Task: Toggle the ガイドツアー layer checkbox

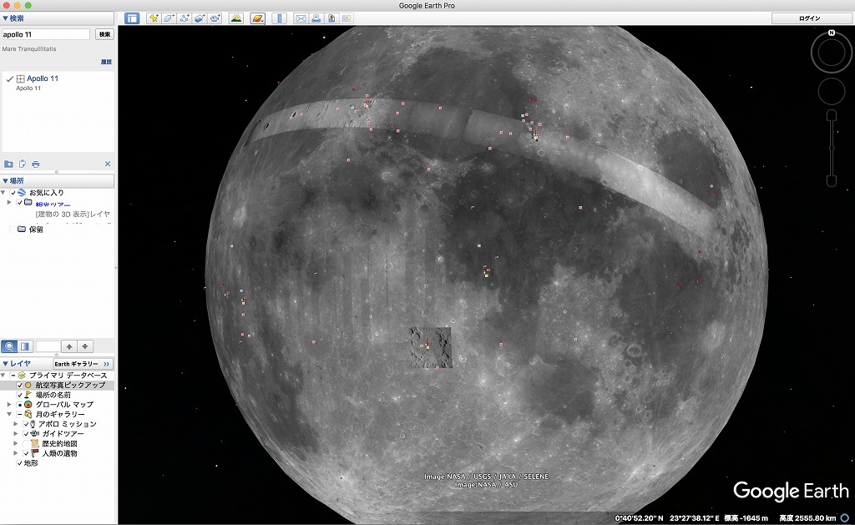Action: [x=26, y=434]
